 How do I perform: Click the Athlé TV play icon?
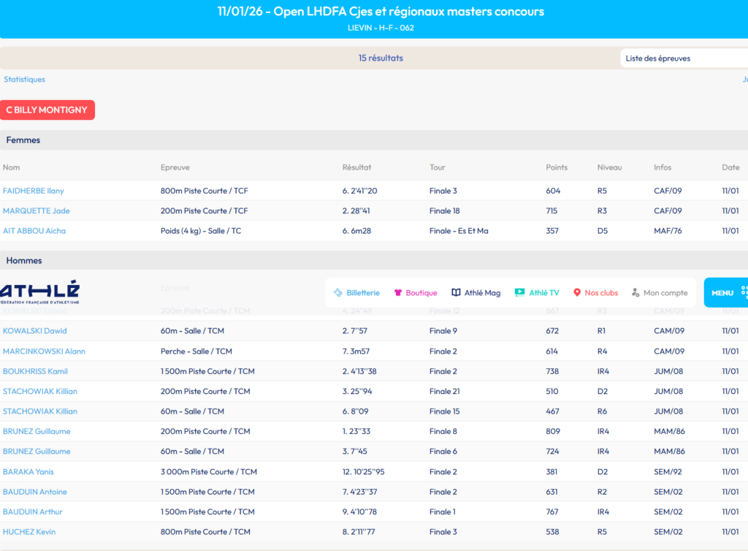click(519, 293)
